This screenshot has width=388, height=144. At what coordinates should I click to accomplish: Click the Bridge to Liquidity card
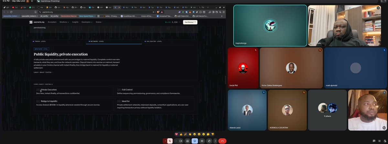73,105
